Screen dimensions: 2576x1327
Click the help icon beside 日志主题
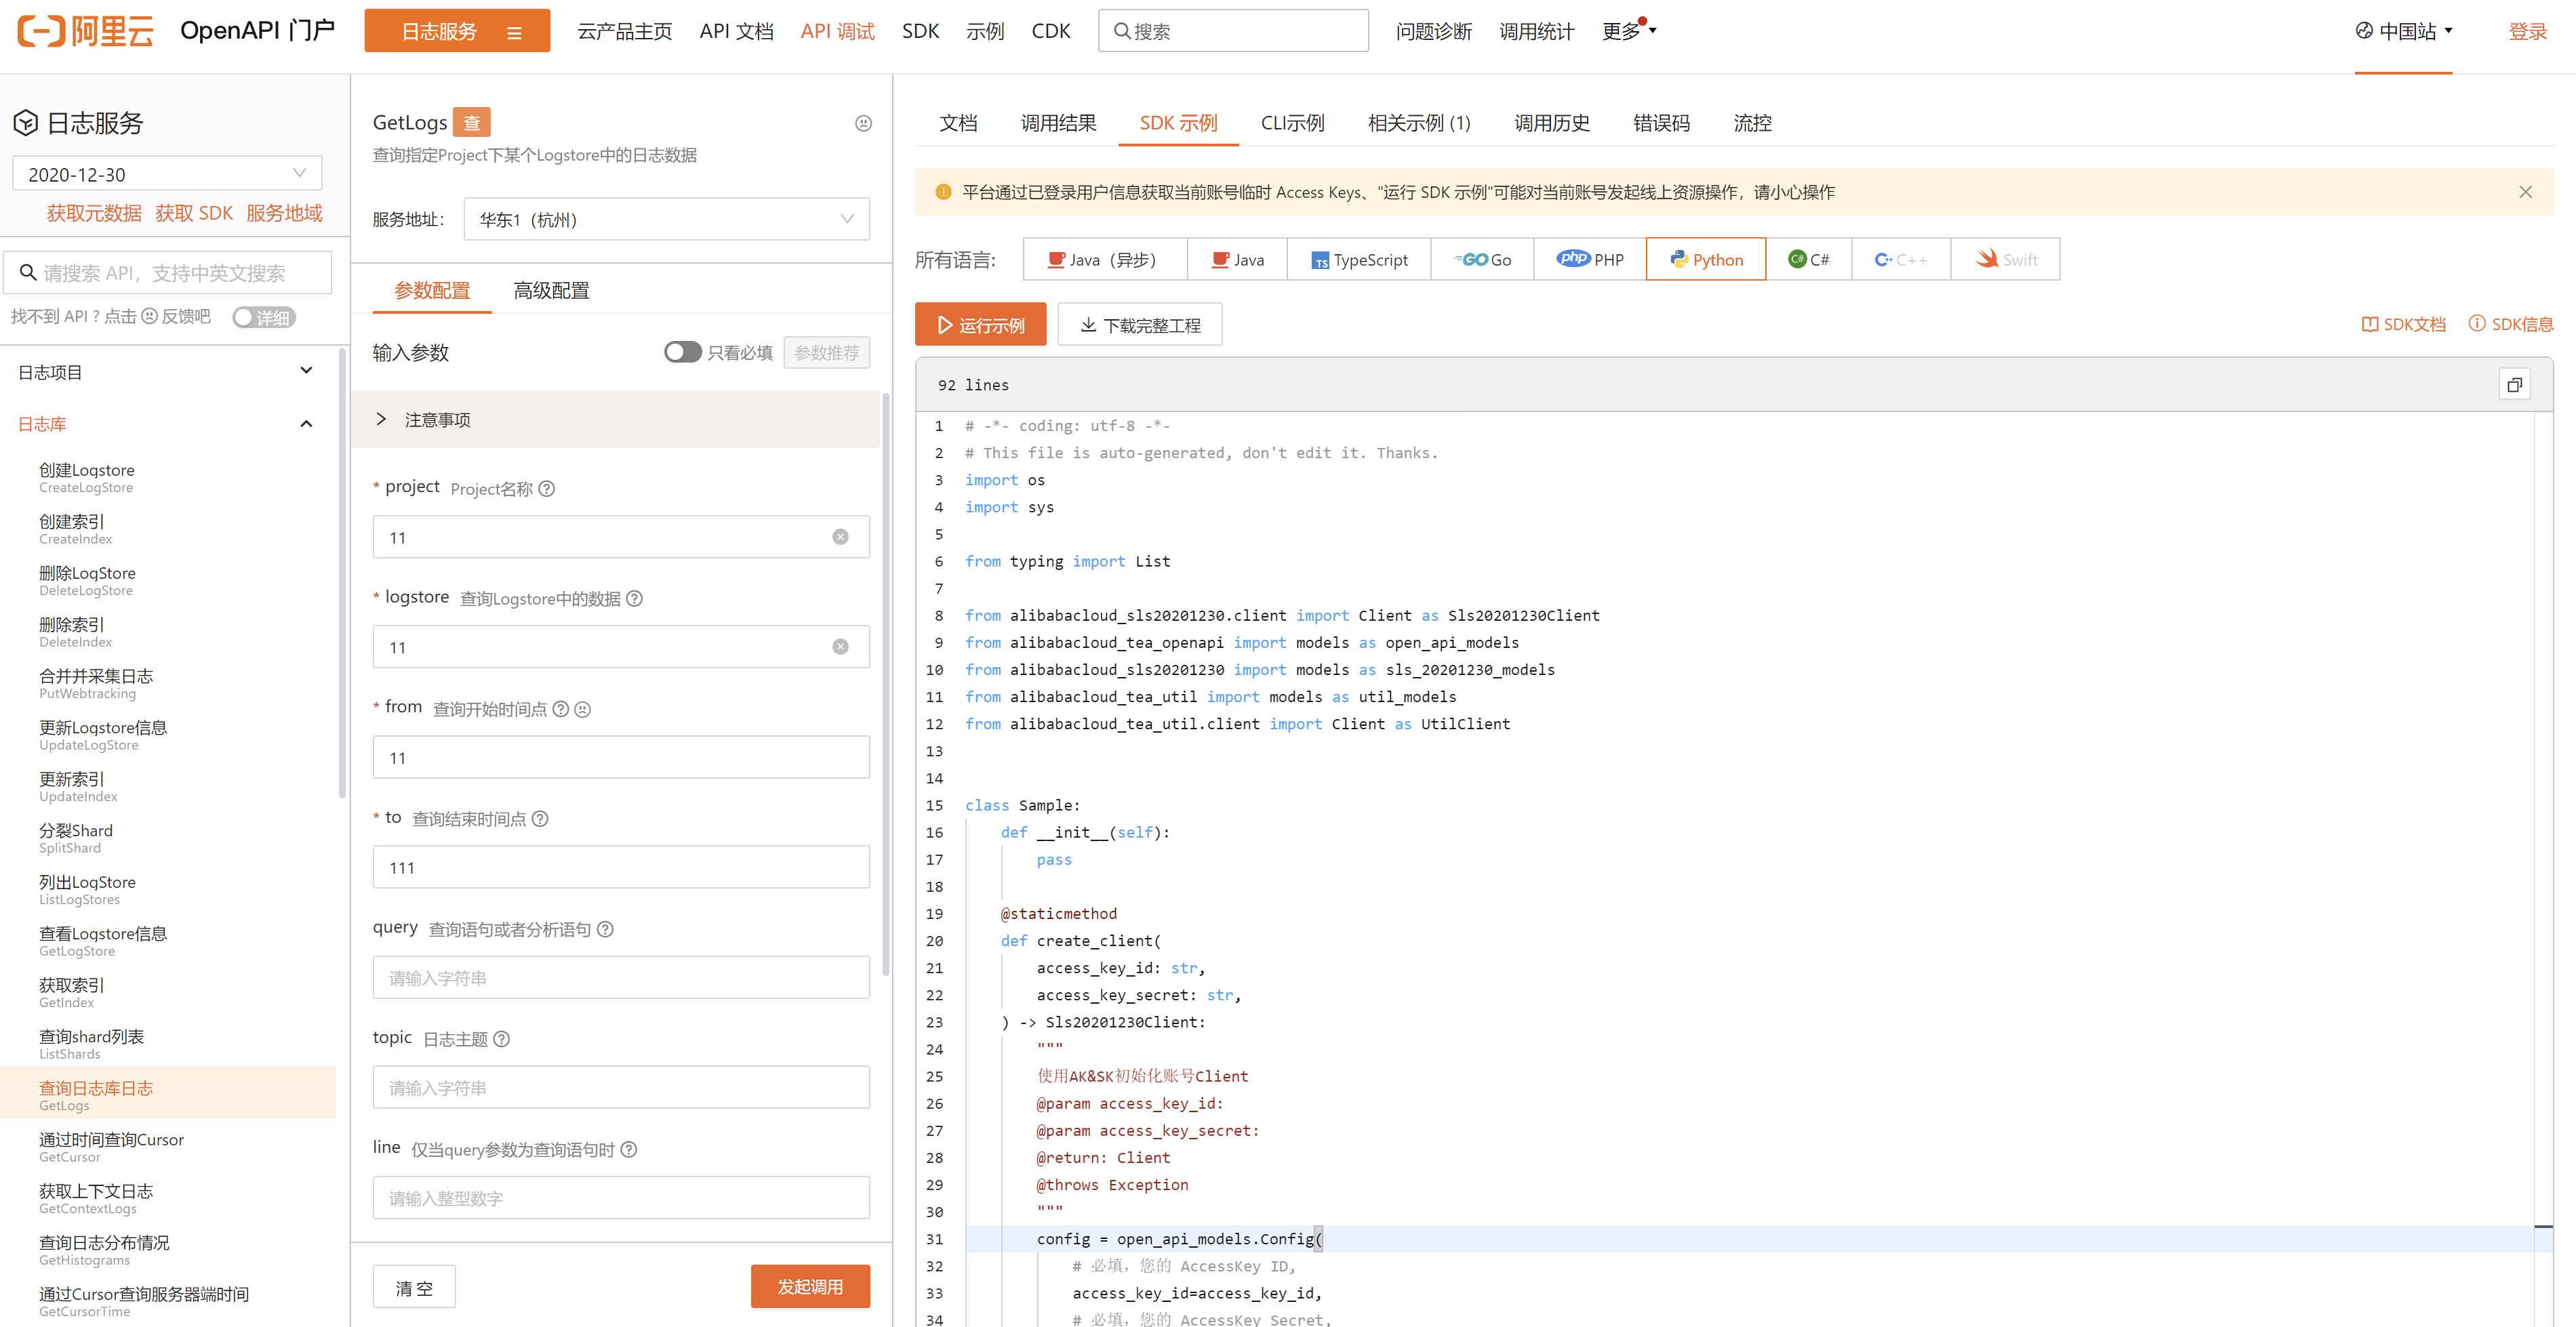point(502,1039)
